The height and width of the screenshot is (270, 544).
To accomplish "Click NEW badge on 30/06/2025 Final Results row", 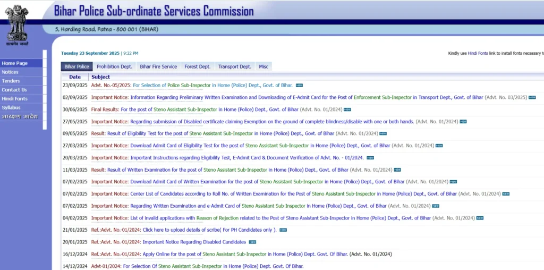I will [x=347, y=109].
